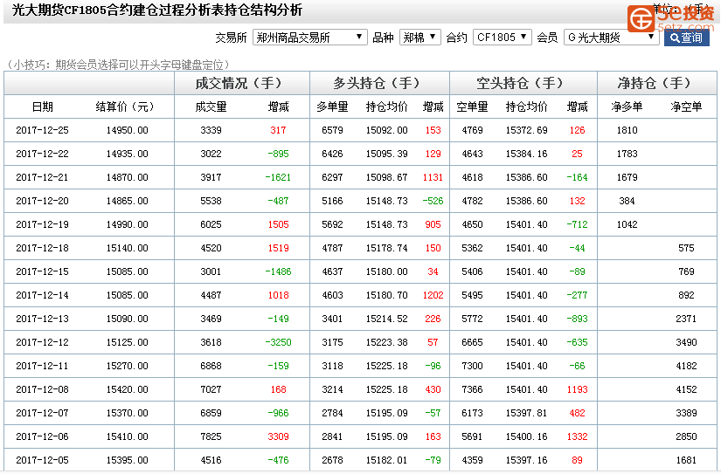Screen dimensions: 721x474
Task: Click long average price 15092.00
Action: pos(386,130)
